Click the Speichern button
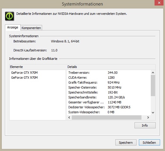Screen dimensions: 165x151 [x=126, y=143]
